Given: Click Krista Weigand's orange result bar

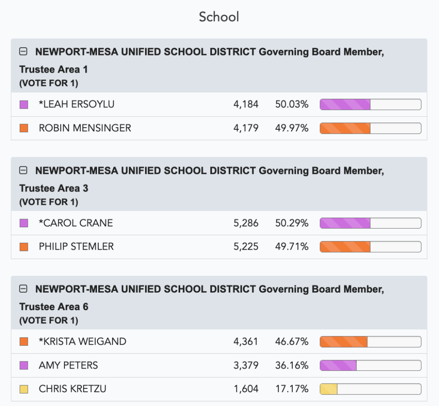Looking at the screenshot, I should [x=370, y=342].
